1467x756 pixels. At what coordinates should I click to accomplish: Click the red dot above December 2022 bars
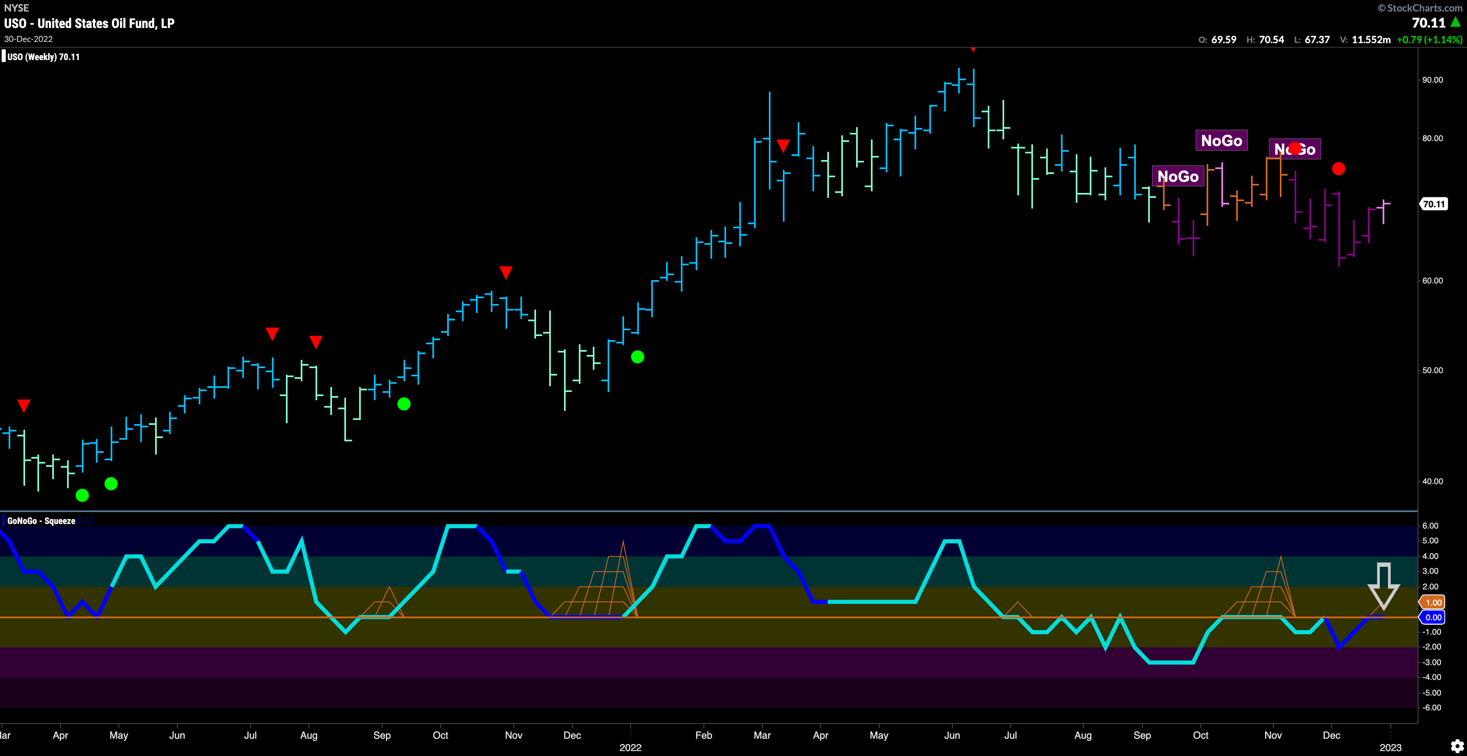[1338, 169]
